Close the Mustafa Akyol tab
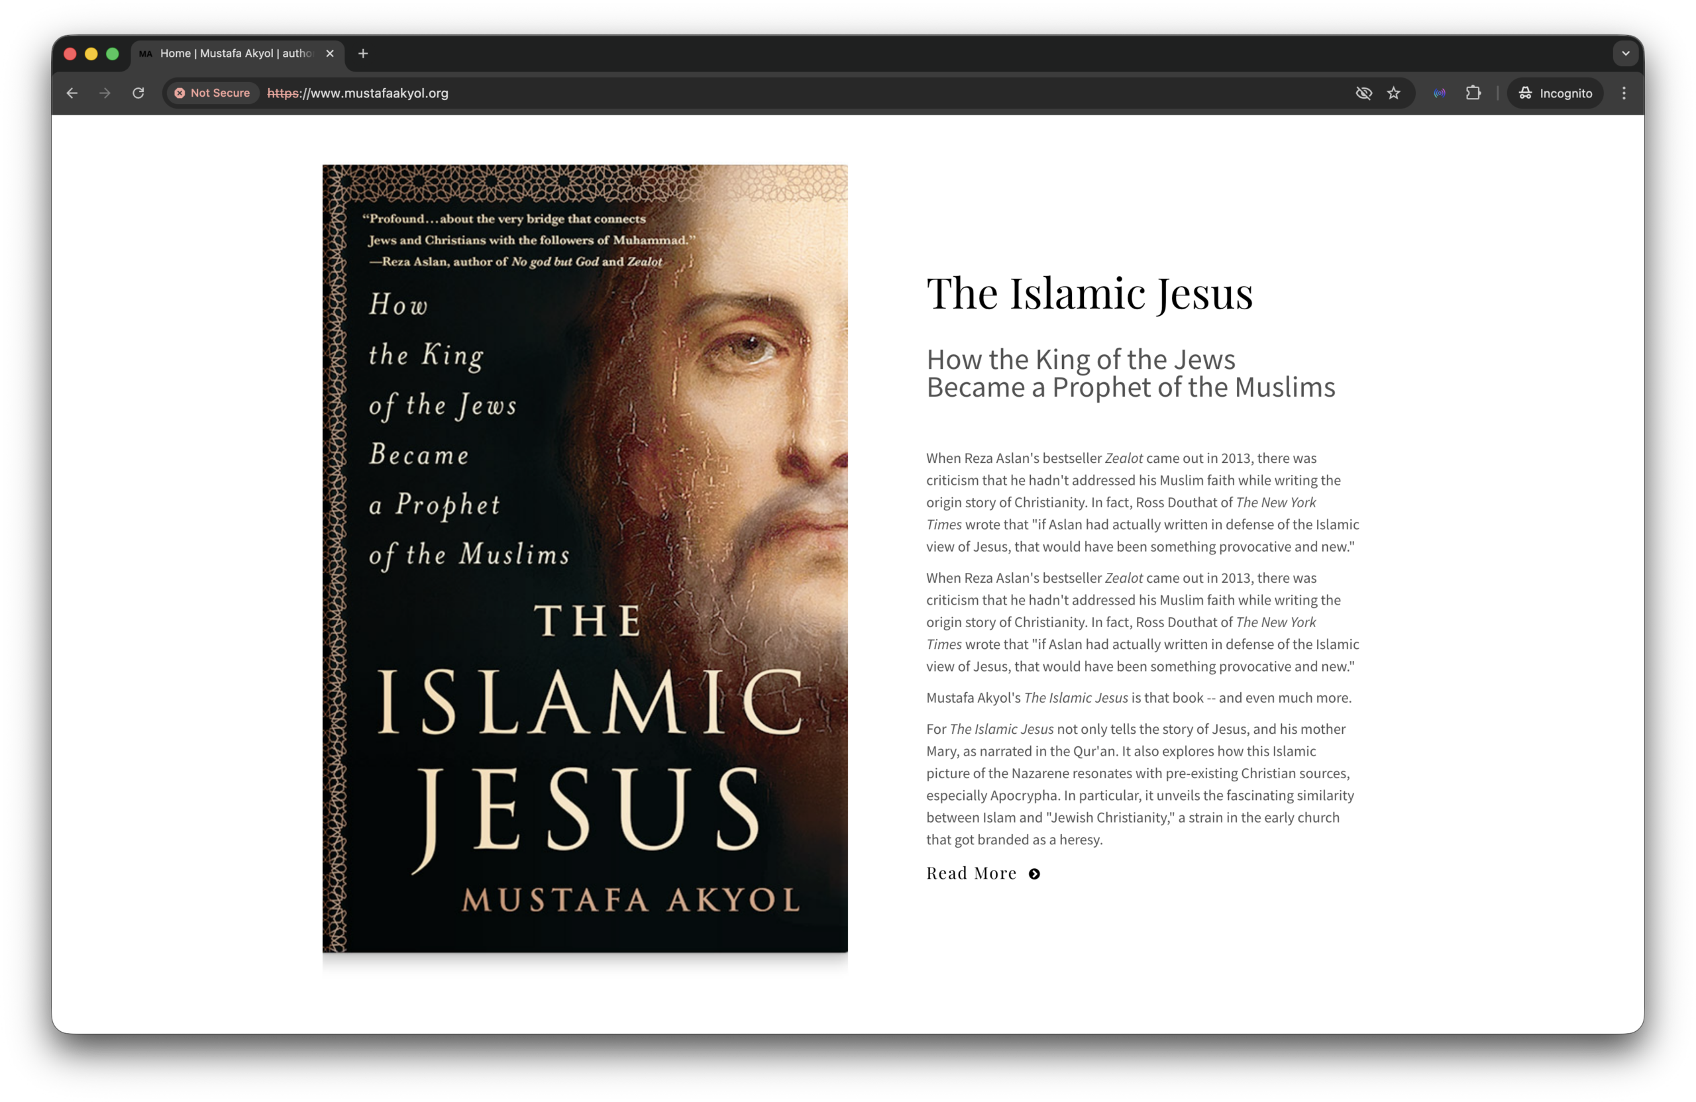Viewport: 1696px width, 1102px height. point(330,54)
